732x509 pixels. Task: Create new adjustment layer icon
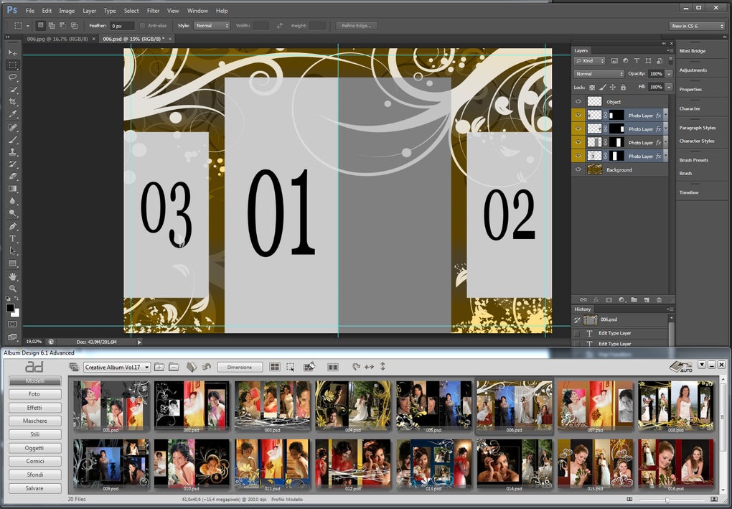tap(621, 300)
